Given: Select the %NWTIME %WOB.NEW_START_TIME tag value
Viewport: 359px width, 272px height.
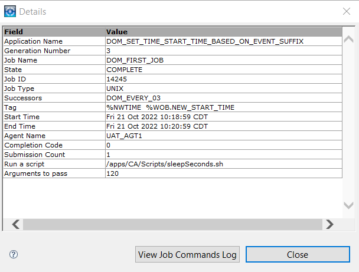Looking at the screenshot, I should click(x=224, y=107).
